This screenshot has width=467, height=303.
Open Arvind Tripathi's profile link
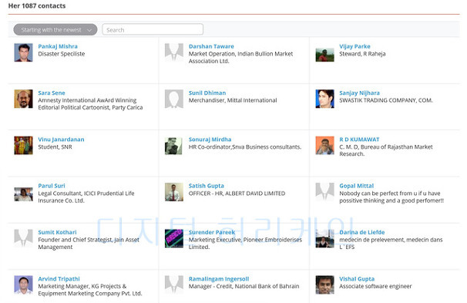[x=59, y=279]
